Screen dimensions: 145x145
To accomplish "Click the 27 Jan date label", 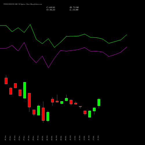I will [x=24, y=138].
